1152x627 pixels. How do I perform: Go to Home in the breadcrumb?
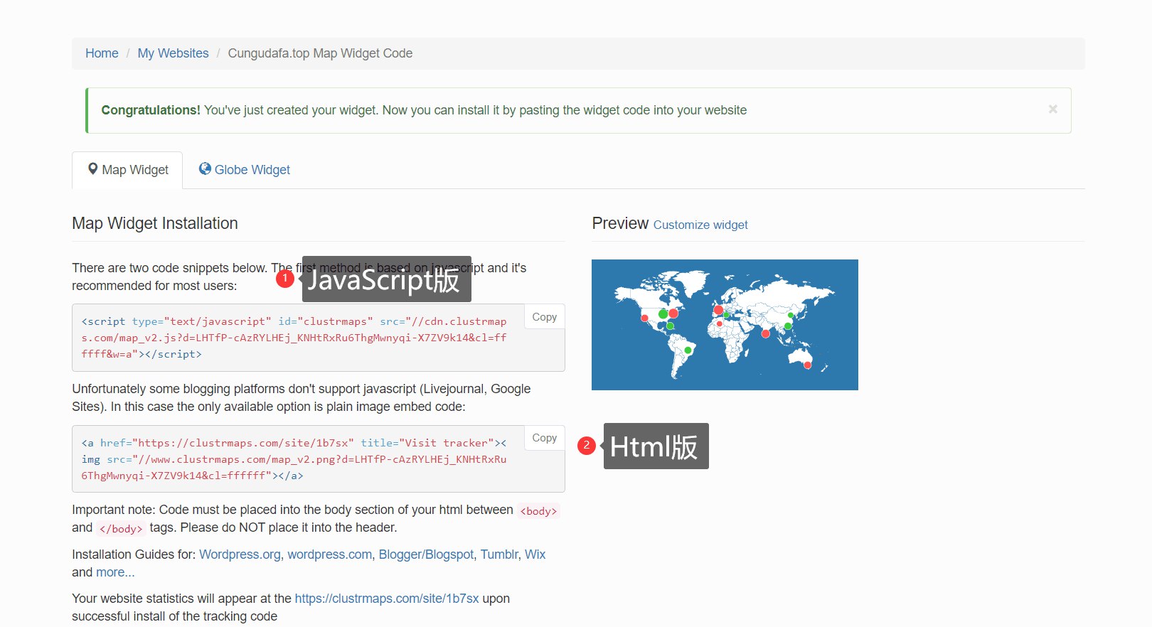102,53
